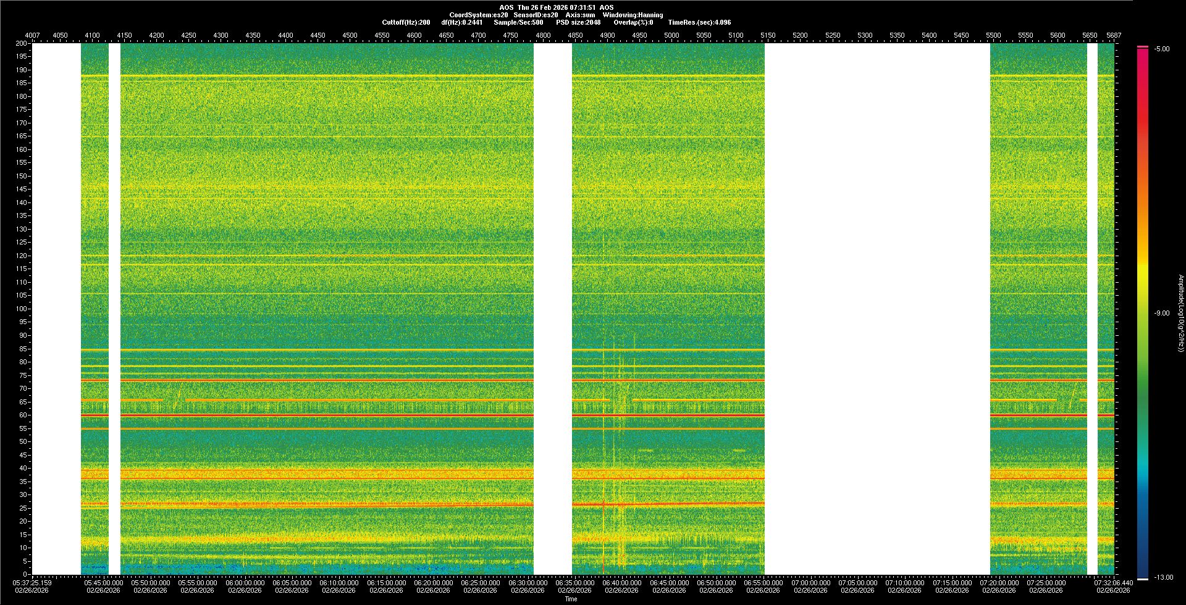This screenshot has width=1186, height=605.
Task: Click the 4500 tick on the top axis
Action: click(x=350, y=35)
